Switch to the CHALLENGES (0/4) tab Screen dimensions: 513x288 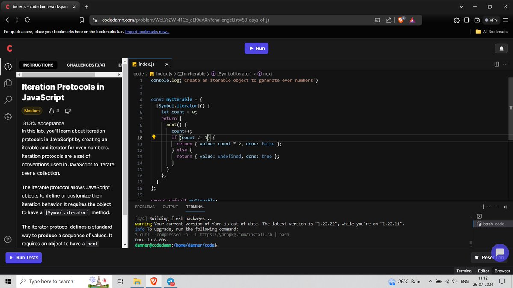(86, 65)
